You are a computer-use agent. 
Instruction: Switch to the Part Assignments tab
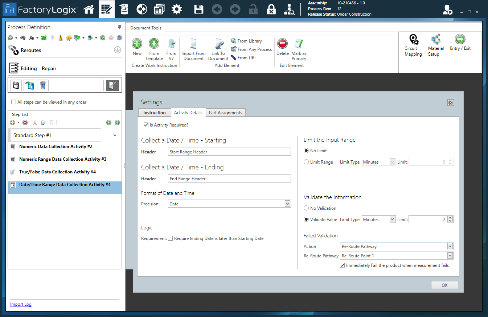click(x=225, y=112)
